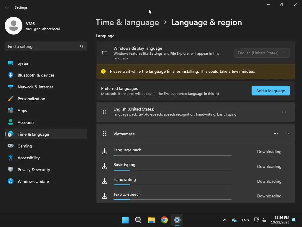Viewport: 302px width, 227px height.
Task: Click the English (United States) language row title
Action: click(x=134, y=109)
